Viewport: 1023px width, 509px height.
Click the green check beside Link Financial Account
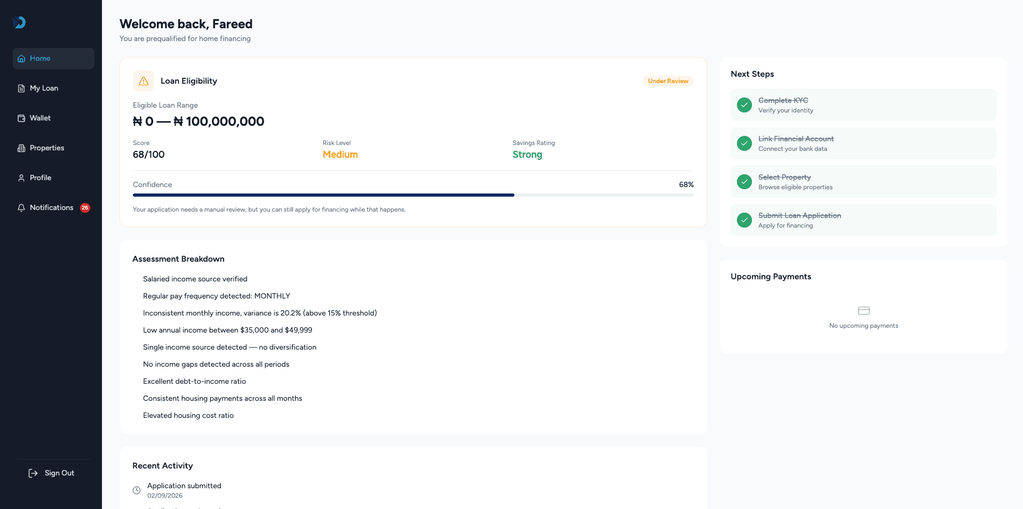point(744,143)
